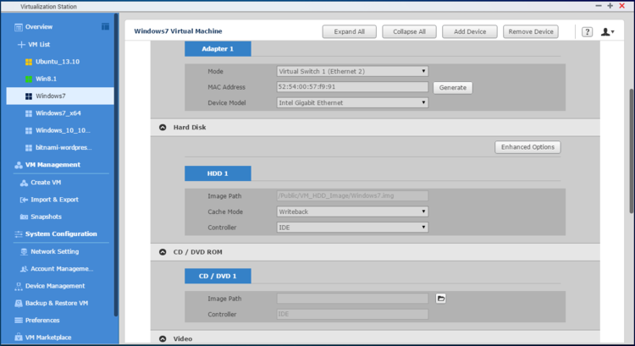This screenshot has height=346, width=635.
Task: Generate a new MAC address
Action: point(453,88)
